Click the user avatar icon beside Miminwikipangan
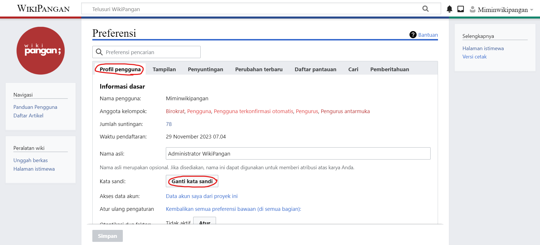Screen dimensions: 540x245 coord(472,9)
